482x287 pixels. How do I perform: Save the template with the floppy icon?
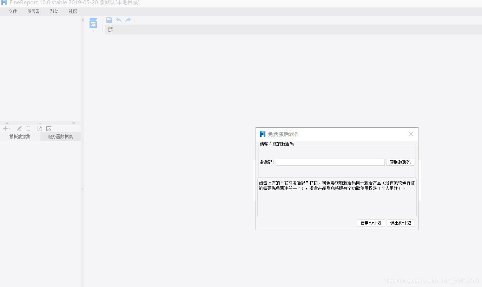tap(109, 20)
